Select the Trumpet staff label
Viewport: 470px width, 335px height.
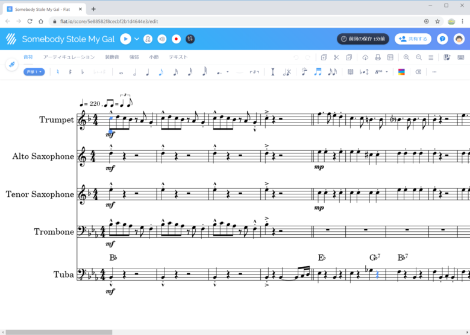pos(57,120)
